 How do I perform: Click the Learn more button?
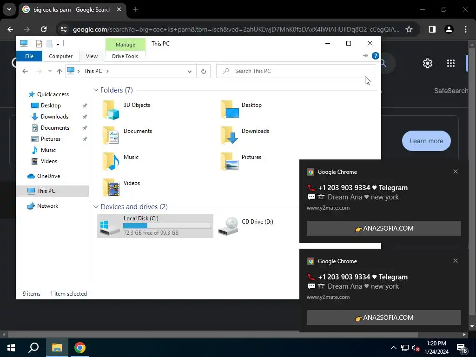[x=426, y=141]
